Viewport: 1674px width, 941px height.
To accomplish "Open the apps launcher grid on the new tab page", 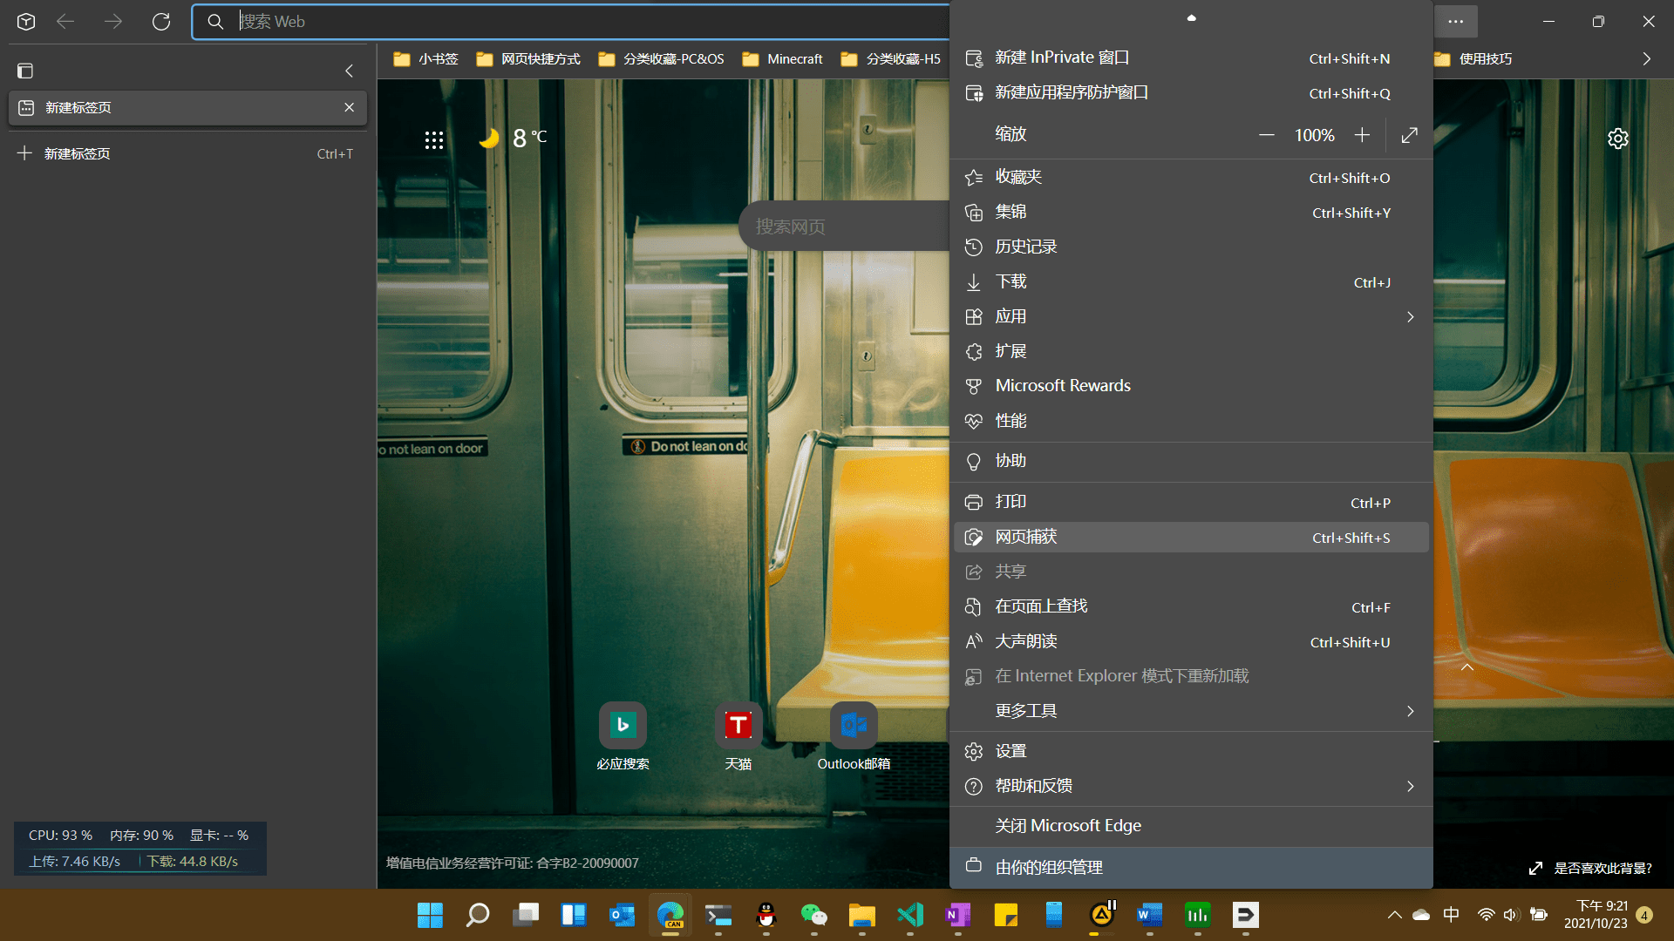I will pos(434,139).
